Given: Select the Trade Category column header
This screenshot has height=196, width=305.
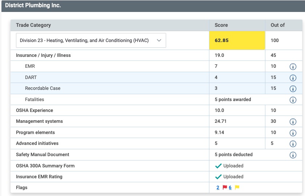Looking at the screenshot, I should pyautogui.click(x=33, y=25).
